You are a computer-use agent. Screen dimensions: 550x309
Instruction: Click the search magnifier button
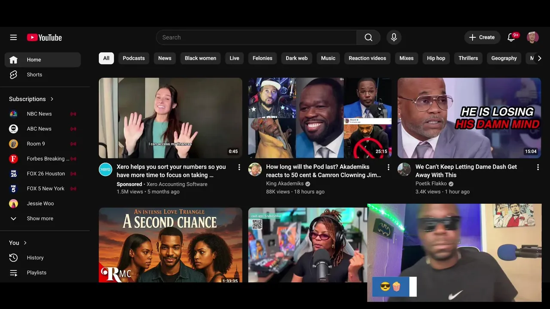[368, 37]
